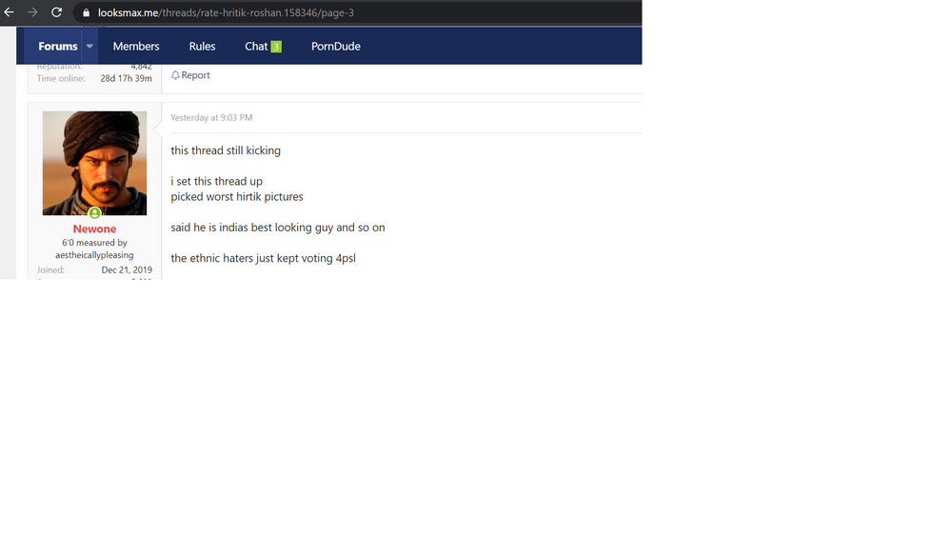Viewport: 952px width, 536px height.
Task: Click the PornDude navigation link
Action: pos(336,46)
